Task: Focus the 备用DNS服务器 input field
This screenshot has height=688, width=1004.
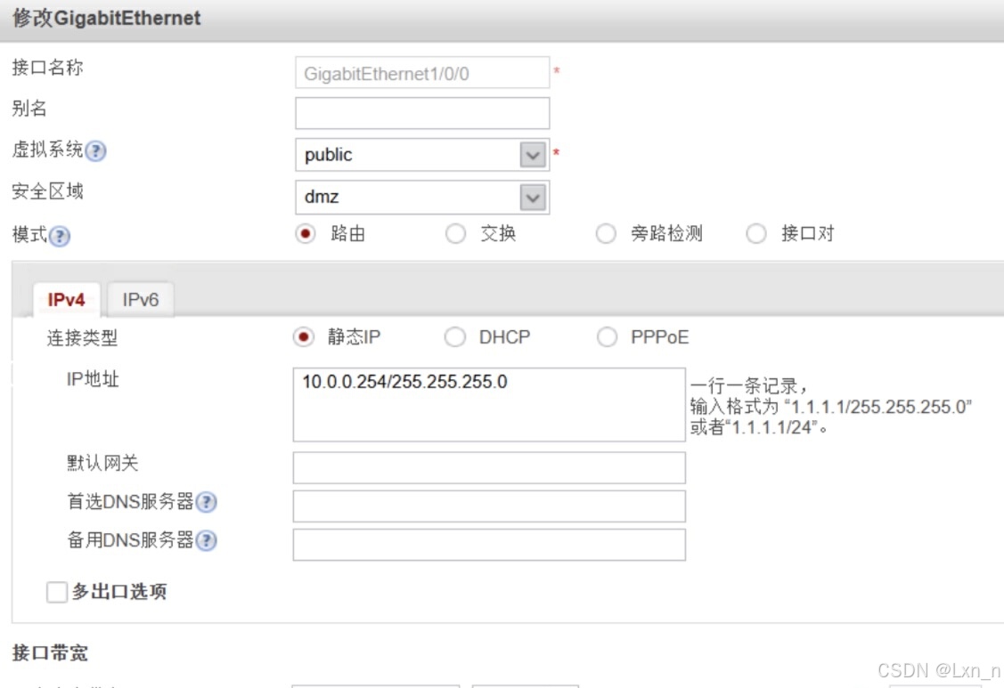Action: pyautogui.click(x=489, y=545)
